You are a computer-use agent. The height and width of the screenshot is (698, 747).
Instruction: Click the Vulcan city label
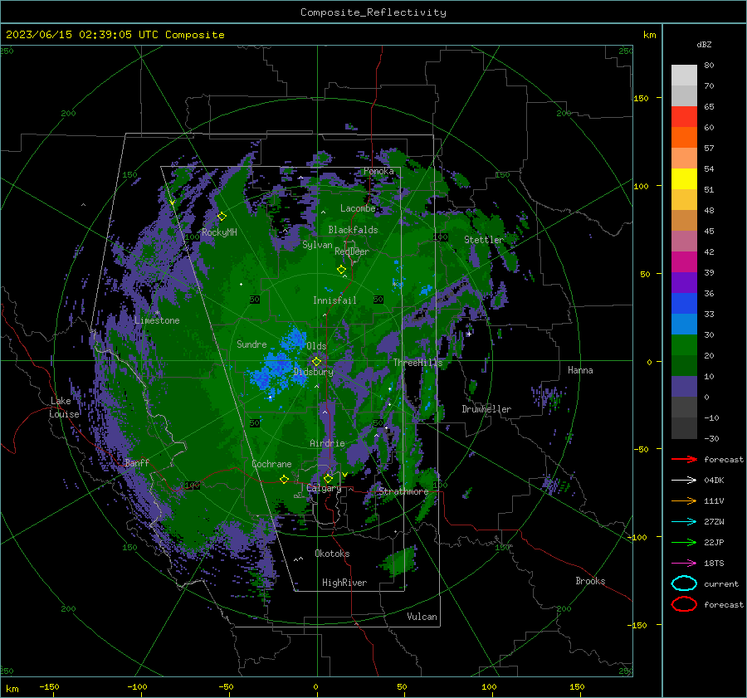click(x=422, y=617)
